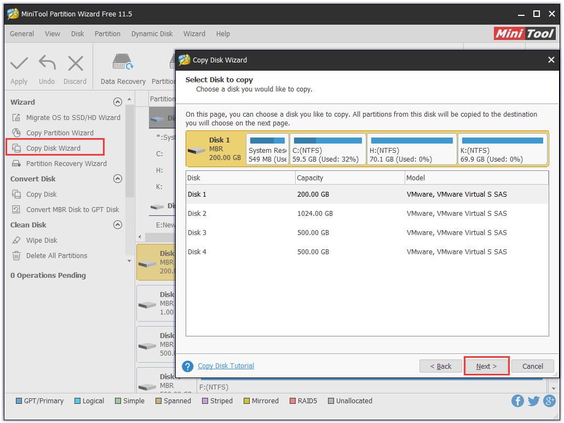The height and width of the screenshot is (423, 564).
Task: Click Copy Partition Wizard icon
Action: pos(16,133)
